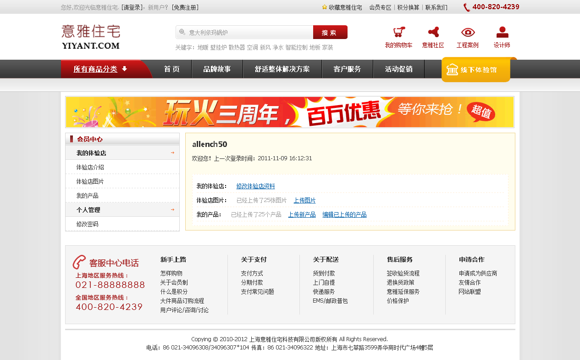Open the 上传新产品 link
The width and height of the screenshot is (580, 360).
tap(302, 214)
